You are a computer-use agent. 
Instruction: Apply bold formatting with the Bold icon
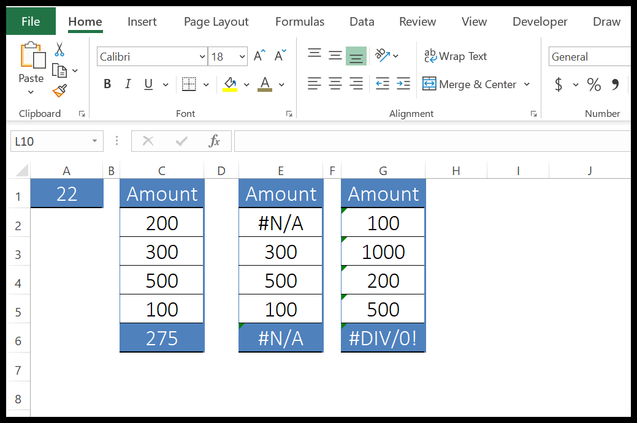tap(107, 84)
